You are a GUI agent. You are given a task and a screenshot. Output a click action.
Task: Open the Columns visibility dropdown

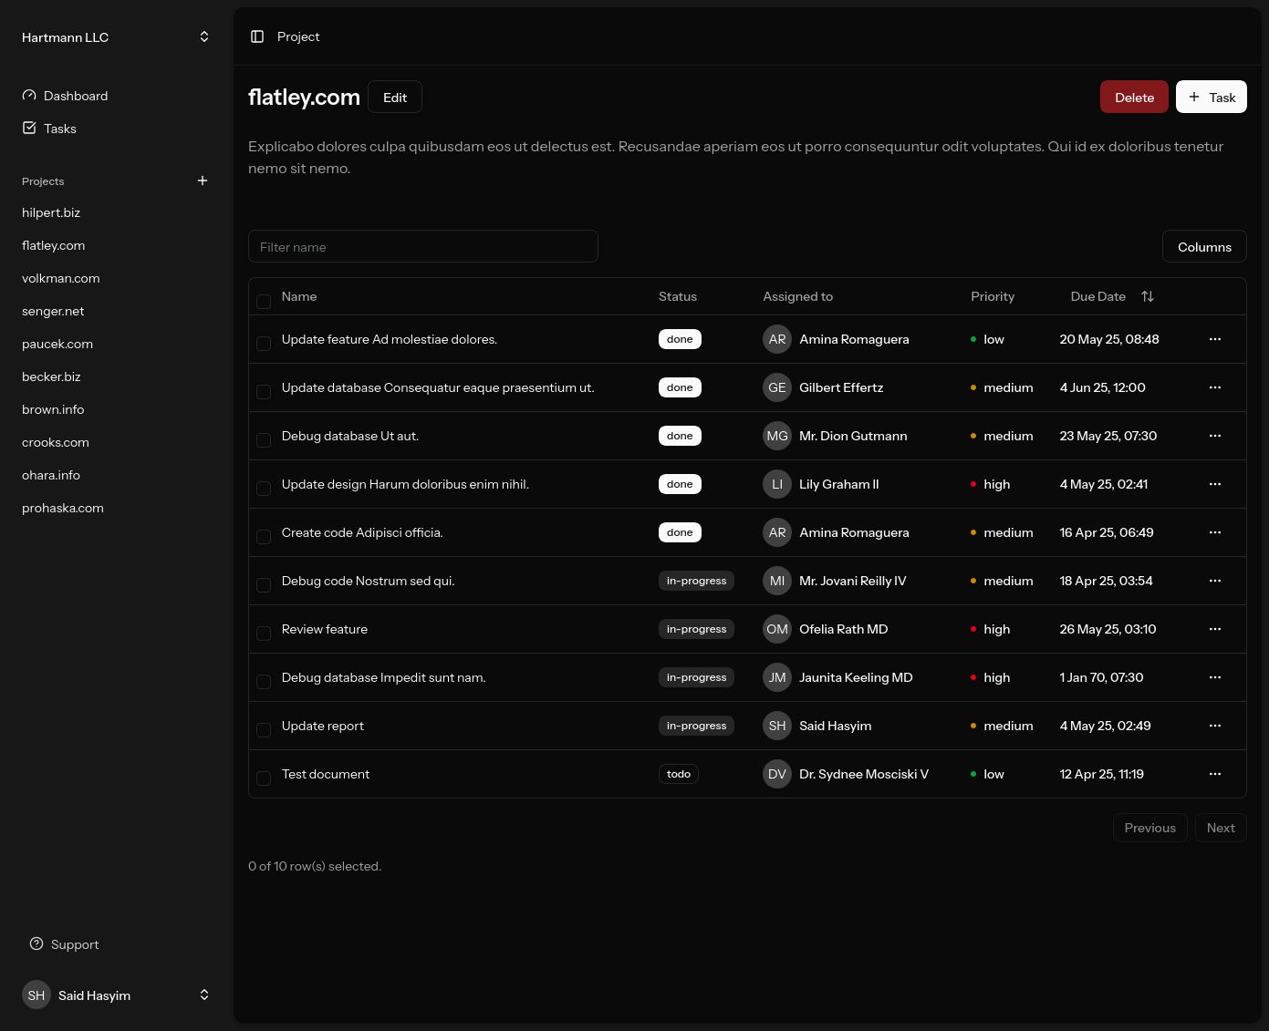[1203, 247]
